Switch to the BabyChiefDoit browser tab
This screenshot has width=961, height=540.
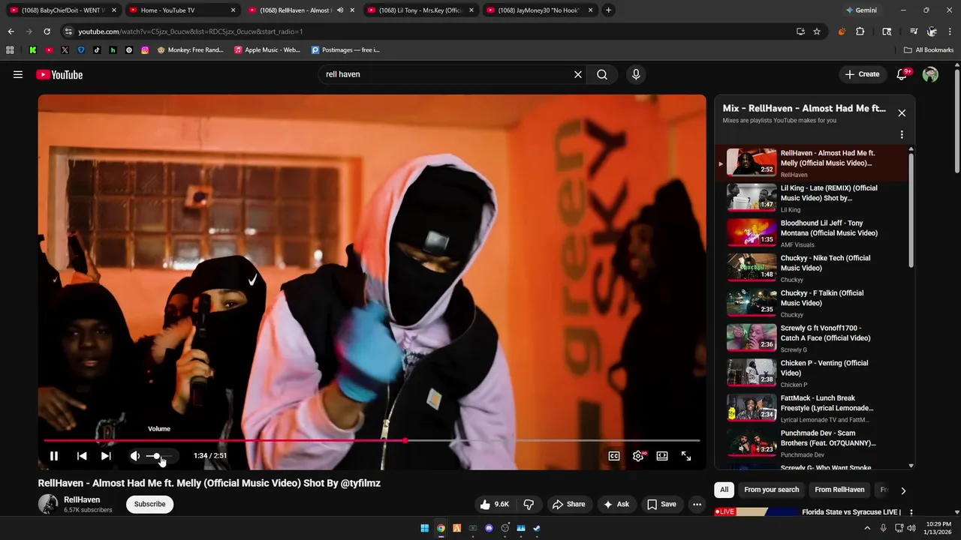click(63, 10)
